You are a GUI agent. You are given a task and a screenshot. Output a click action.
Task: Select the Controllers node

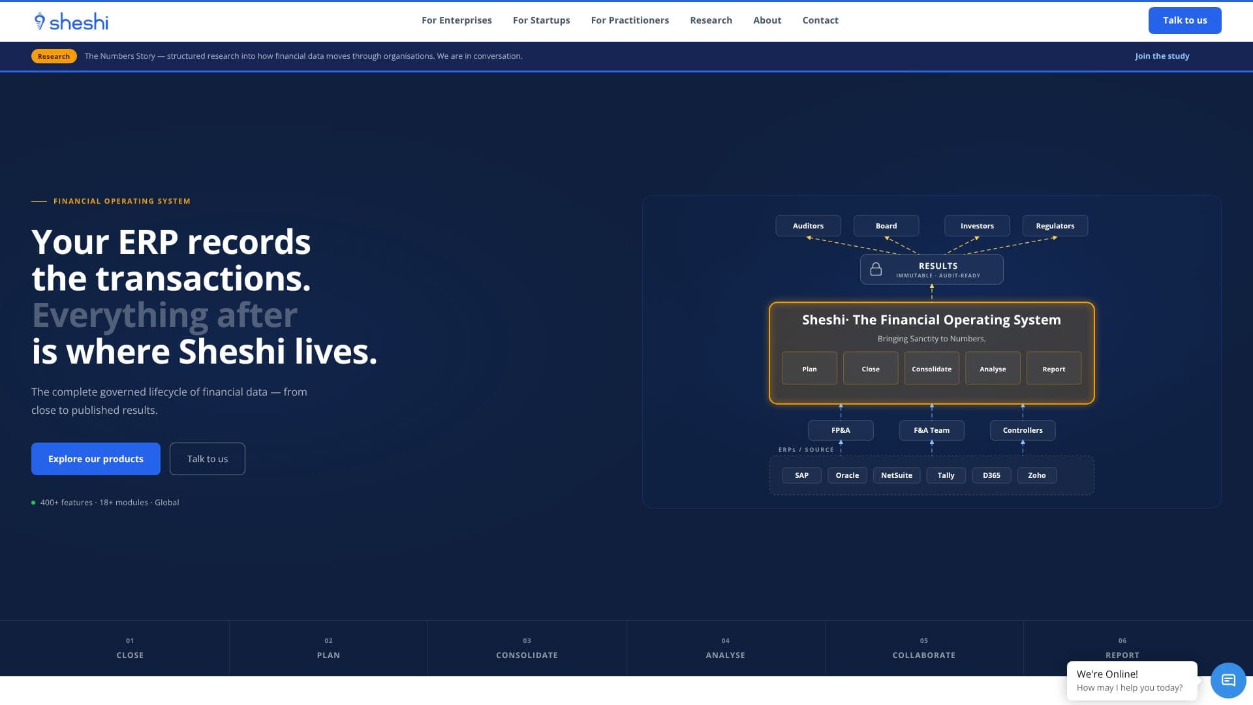(1023, 430)
